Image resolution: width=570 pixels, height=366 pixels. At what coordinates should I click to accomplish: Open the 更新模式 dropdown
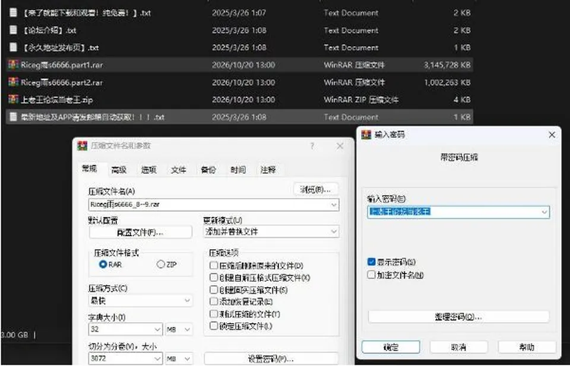334,231
